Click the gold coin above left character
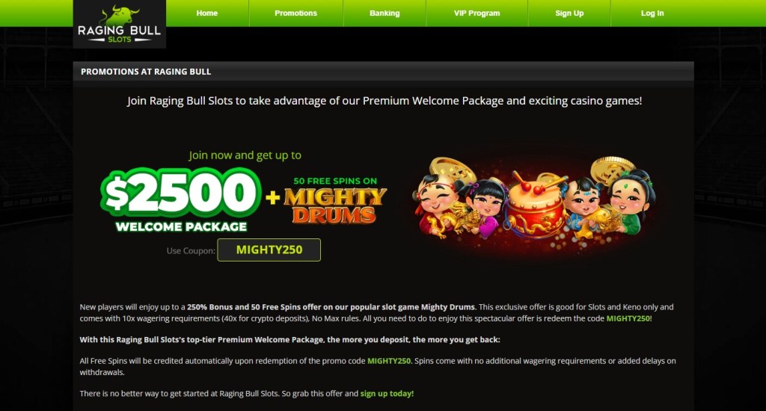766x411 pixels. [x=453, y=169]
